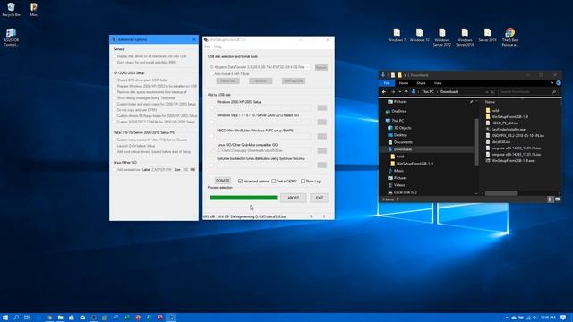This screenshot has height=322, width=573.
Task: Open the File menu in WinSetupFromUSB
Action: [208, 47]
